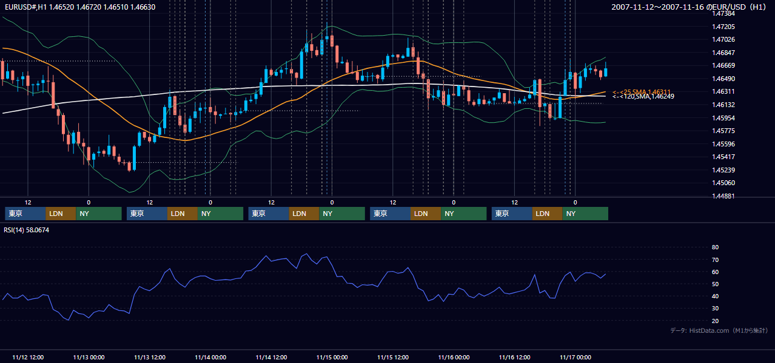Click RSI scale level 70

pyautogui.click(x=715, y=260)
